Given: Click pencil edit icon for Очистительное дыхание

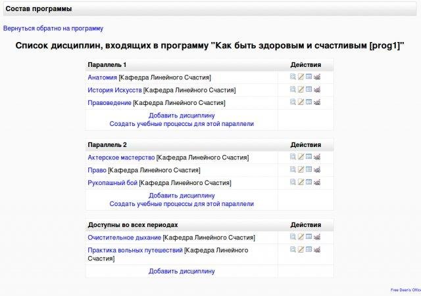Looking at the screenshot, I should 301,237.
